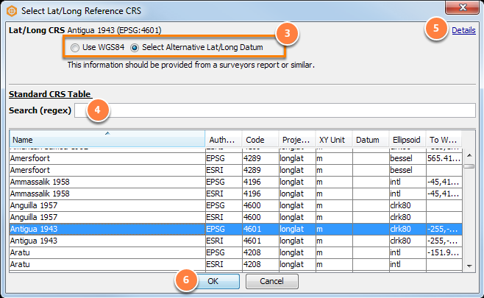Sort by the Datum column header
The height and width of the screenshot is (298, 484).
coord(371,140)
